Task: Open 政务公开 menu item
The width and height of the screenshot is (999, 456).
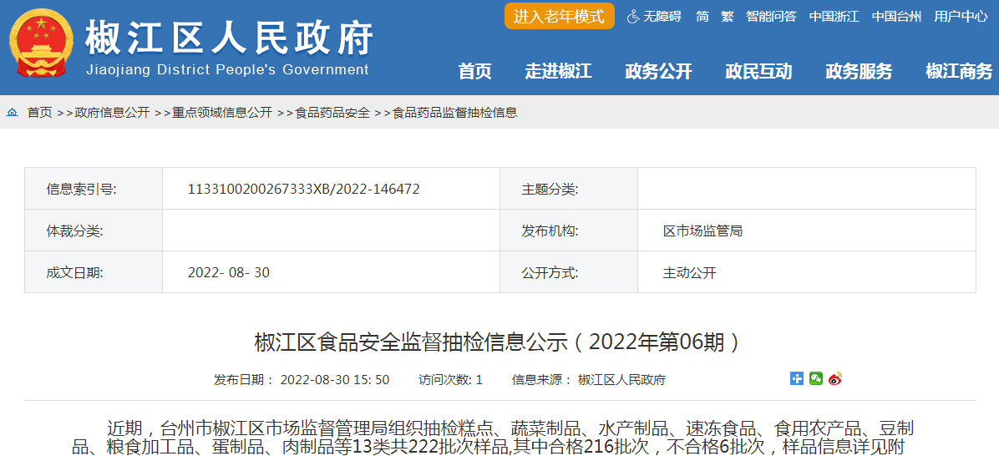Action: point(659,71)
